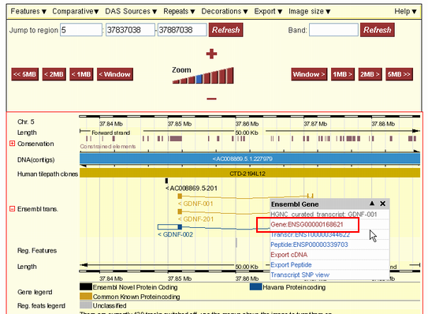Viewport: 428px width, 314px height.
Task: Open the Decorations menu
Action: [x=225, y=12]
